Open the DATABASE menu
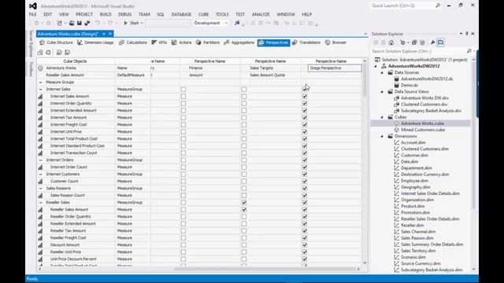 point(181,14)
